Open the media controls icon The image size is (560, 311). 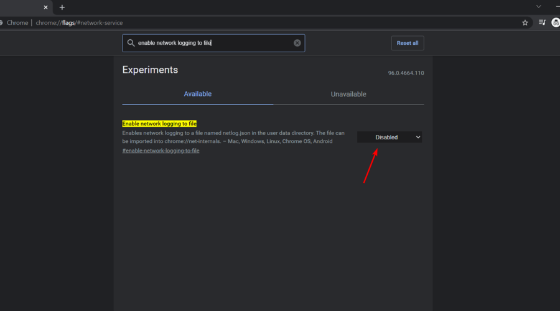click(542, 22)
